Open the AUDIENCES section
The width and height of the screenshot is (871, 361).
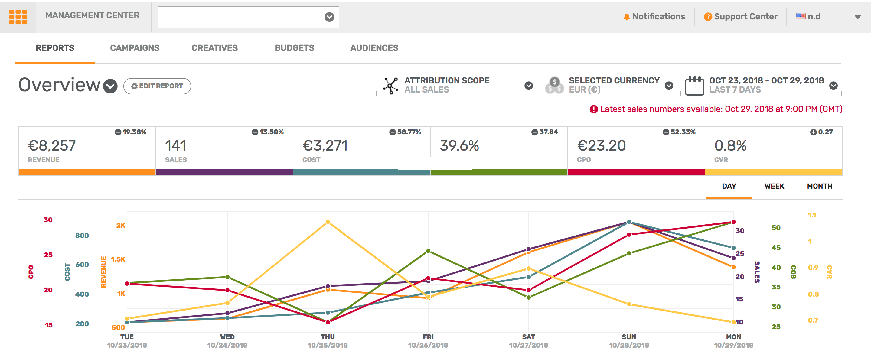374,48
